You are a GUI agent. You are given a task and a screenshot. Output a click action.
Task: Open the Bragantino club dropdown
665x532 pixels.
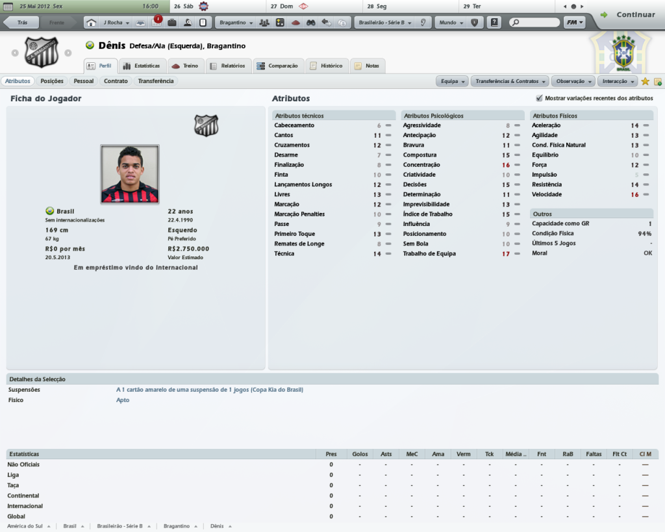point(236,23)
